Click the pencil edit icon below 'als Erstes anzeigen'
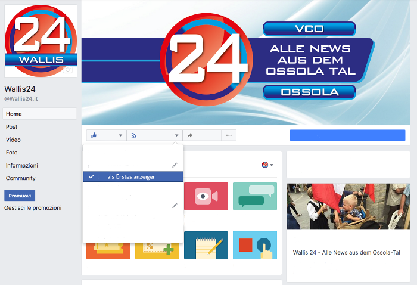Viewport: 417px width, 285px height. pyautogui.click(x=175, y=206)
